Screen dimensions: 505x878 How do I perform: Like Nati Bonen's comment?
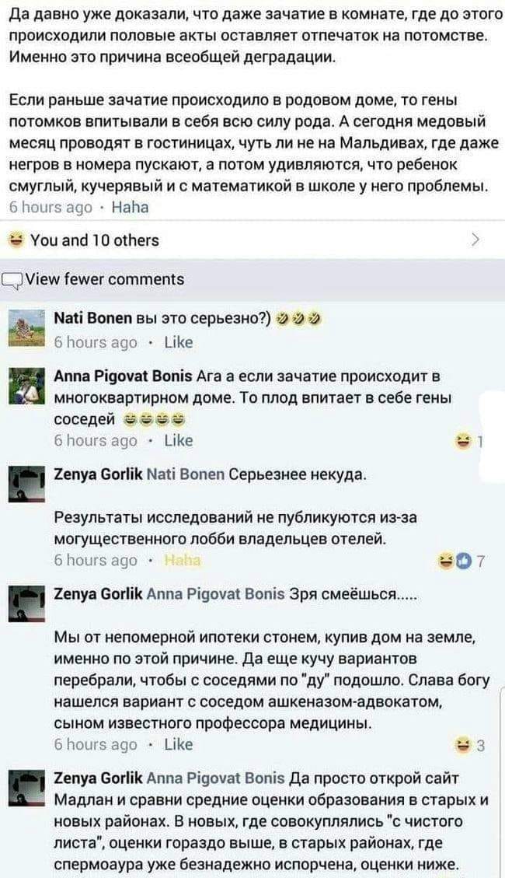point(179,342)
